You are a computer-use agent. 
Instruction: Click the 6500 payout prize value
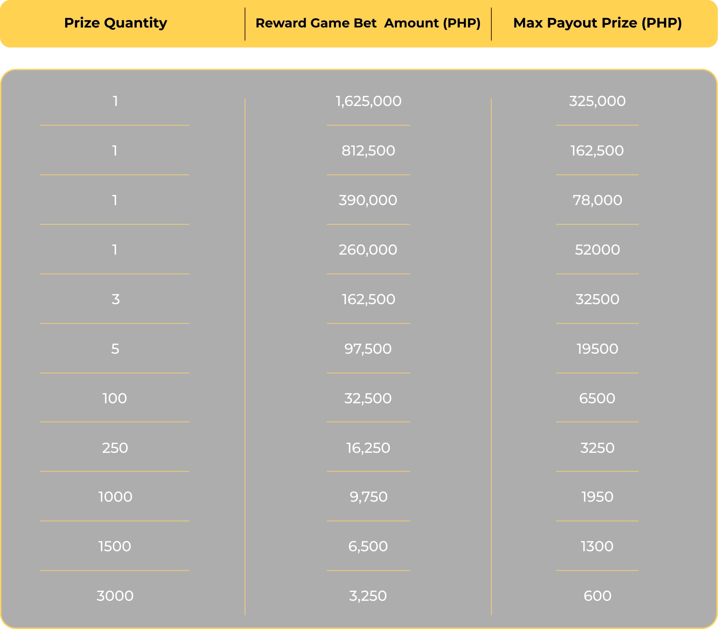(x=597, y=399)
